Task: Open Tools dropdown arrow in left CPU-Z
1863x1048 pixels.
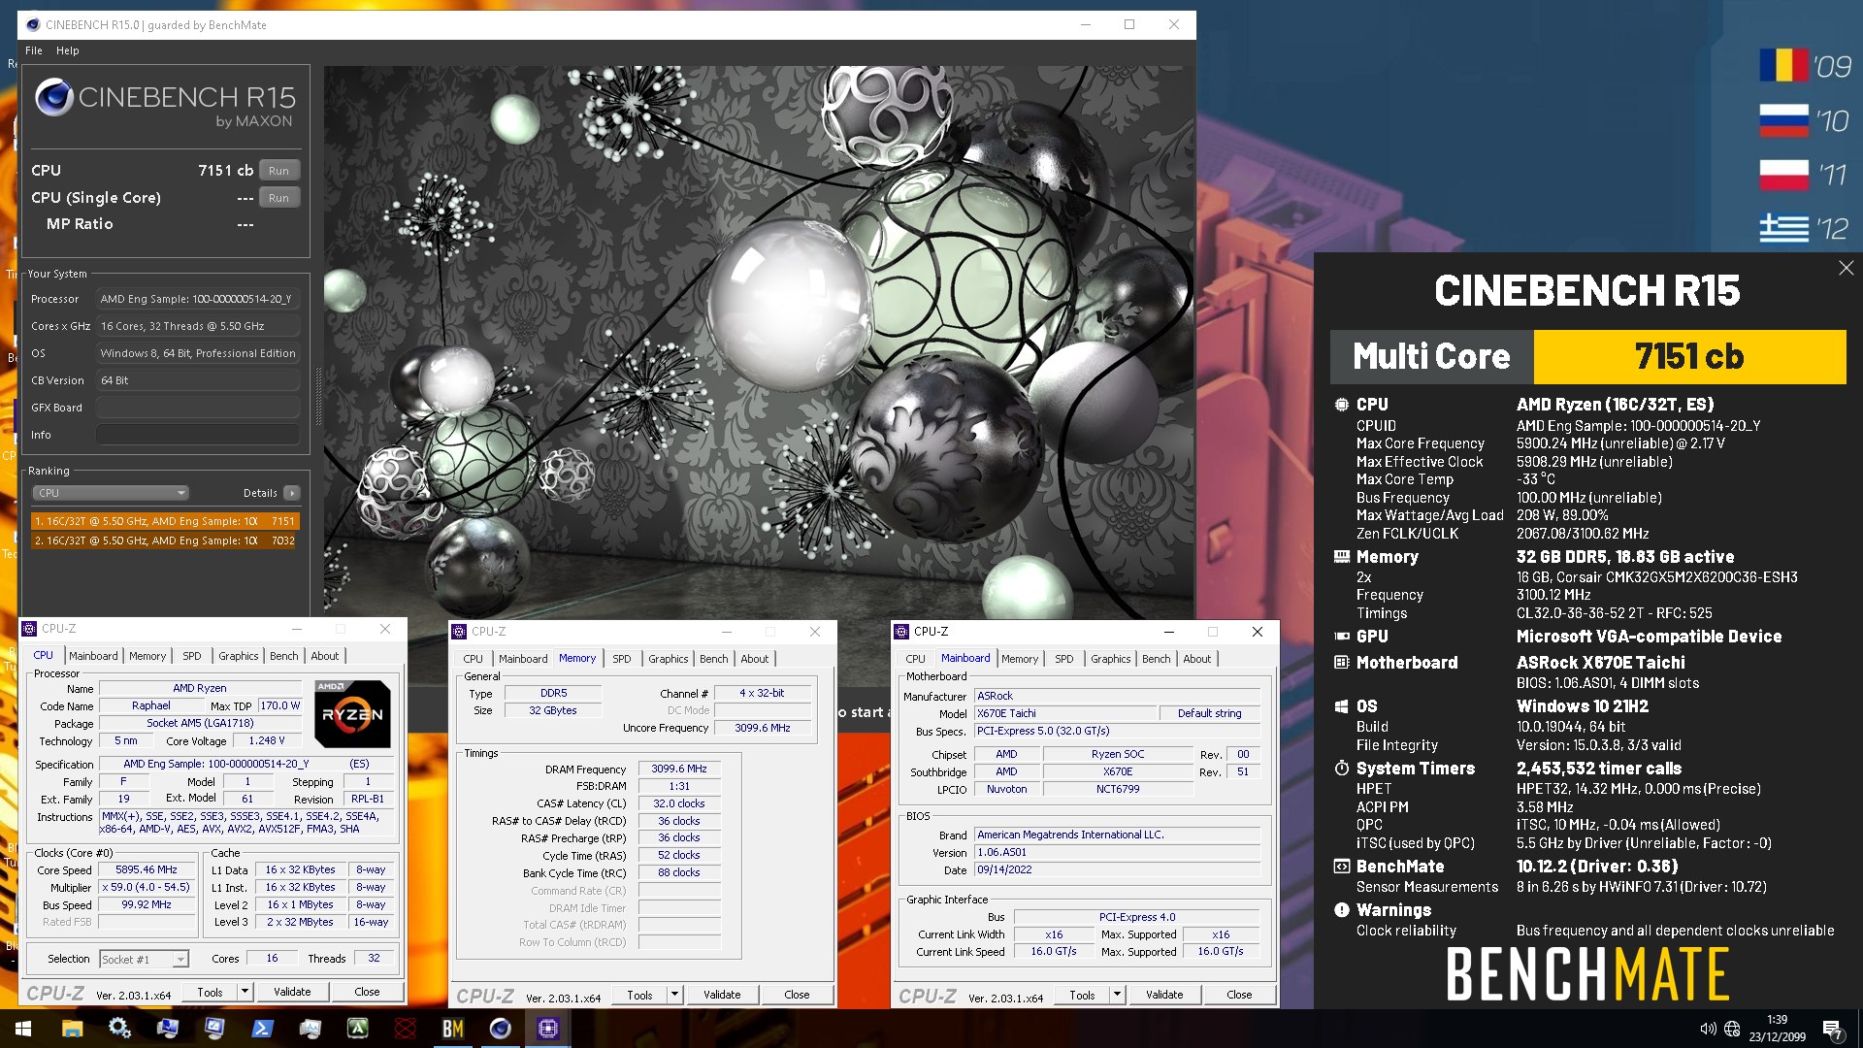Action: [x=245, y=992]
